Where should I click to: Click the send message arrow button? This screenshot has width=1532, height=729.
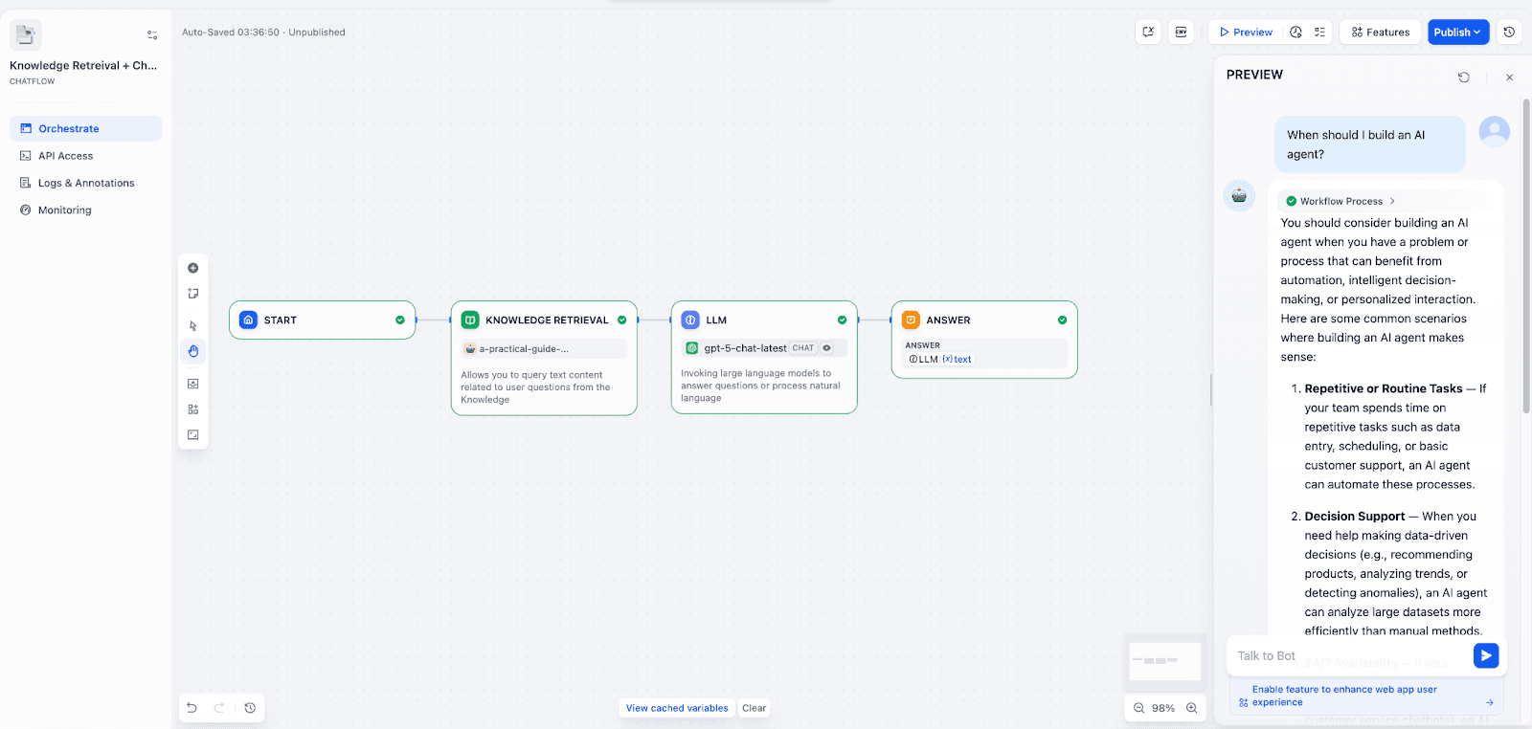(1485, 655)
